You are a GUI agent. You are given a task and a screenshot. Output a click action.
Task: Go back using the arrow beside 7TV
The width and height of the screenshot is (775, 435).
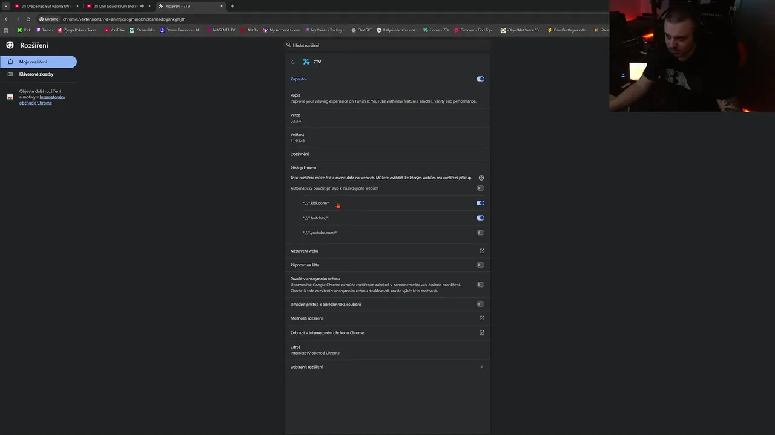(x=293, y=62)
